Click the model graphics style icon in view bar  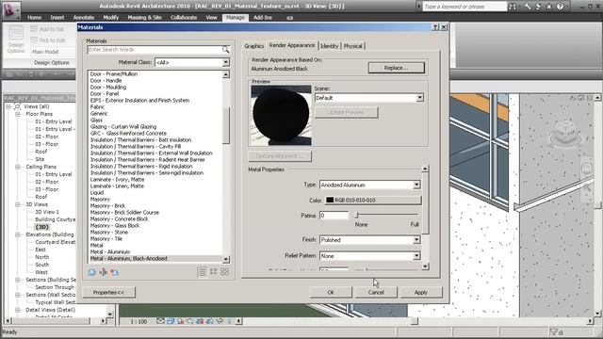[x=171, y=321]
